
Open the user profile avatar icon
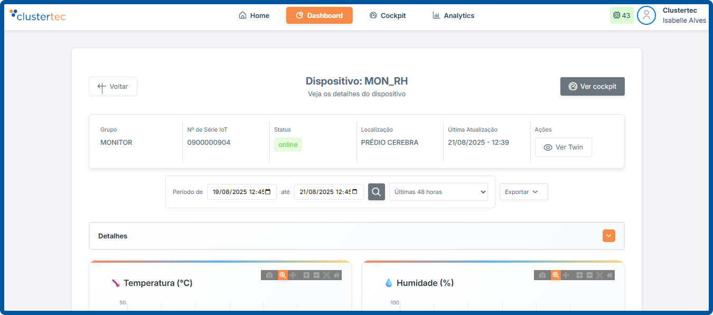pos(646,15)
